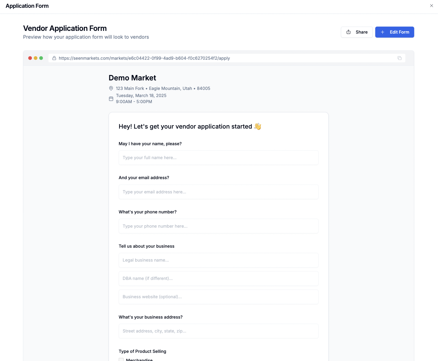Click the full name input field

[218, 157]
